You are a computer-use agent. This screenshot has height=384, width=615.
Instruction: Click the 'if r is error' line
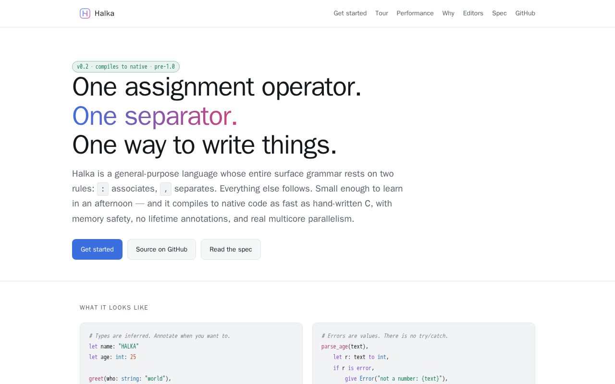pos(354,368)
